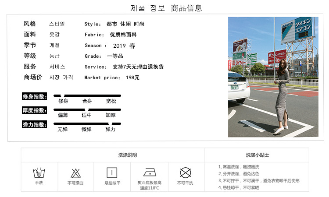
Task: Click the 加厚 scale label
Action: pyautogui.click(x=111, y=115)
